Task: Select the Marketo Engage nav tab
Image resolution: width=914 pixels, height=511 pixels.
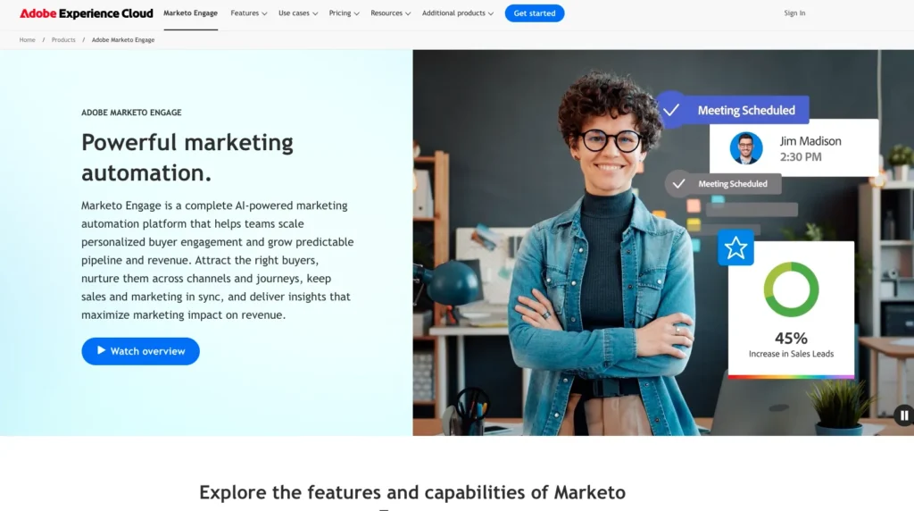Action: [191, 13]
